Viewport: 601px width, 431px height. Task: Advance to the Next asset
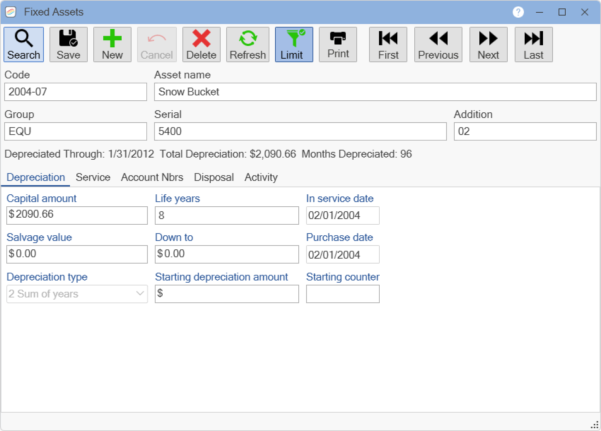[488, 44]
